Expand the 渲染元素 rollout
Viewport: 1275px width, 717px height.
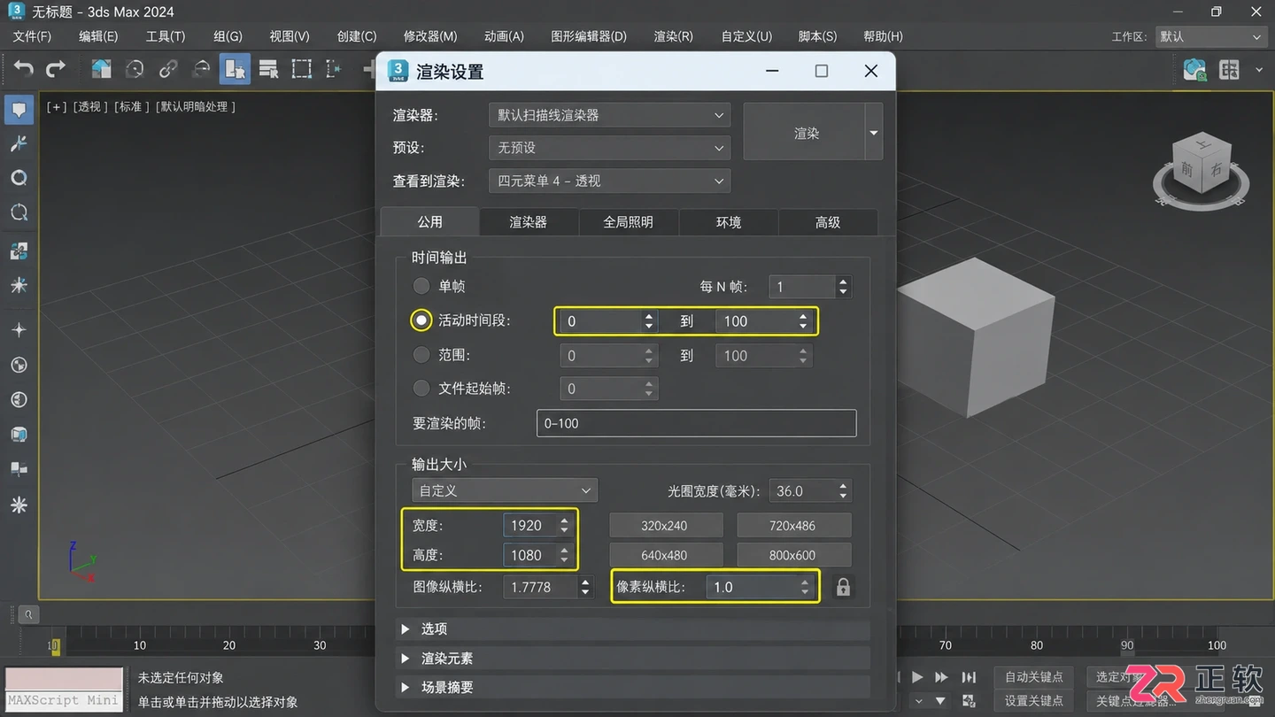coord(634,659)
